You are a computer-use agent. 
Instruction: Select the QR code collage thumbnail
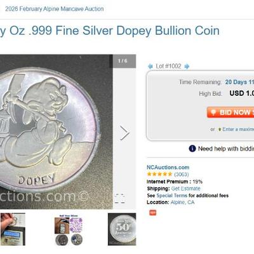click(x=69, y=230)
